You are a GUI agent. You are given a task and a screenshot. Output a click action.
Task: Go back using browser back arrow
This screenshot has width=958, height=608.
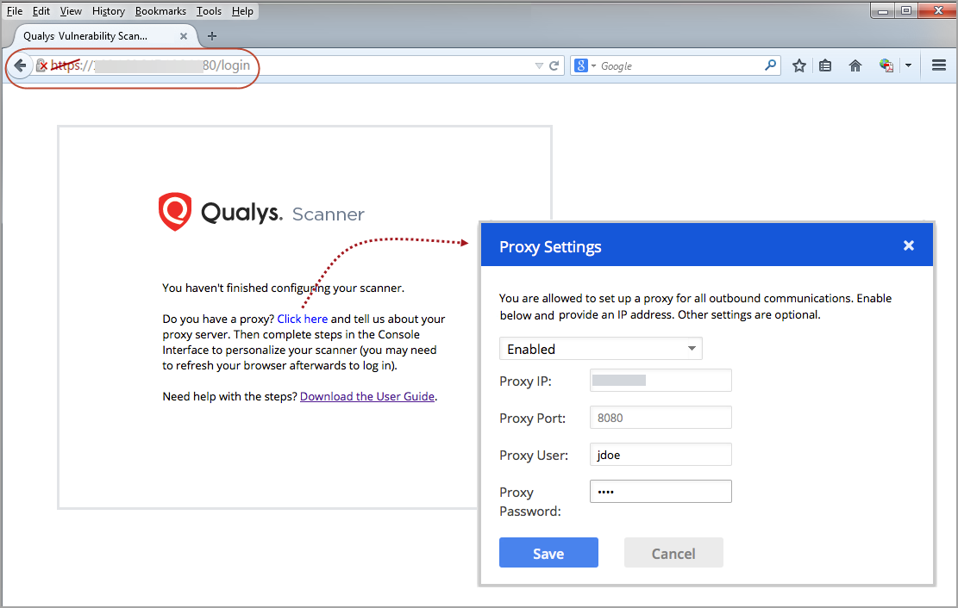[20, 65]
